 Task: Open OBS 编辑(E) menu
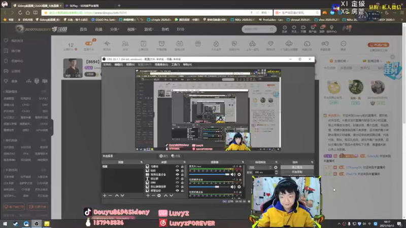[119, 65]
